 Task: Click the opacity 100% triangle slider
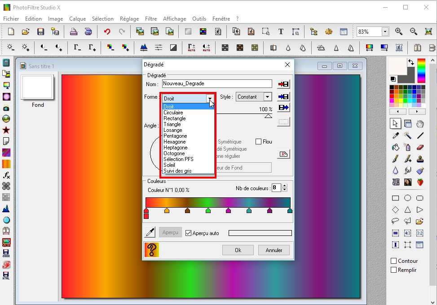[268, 116]
